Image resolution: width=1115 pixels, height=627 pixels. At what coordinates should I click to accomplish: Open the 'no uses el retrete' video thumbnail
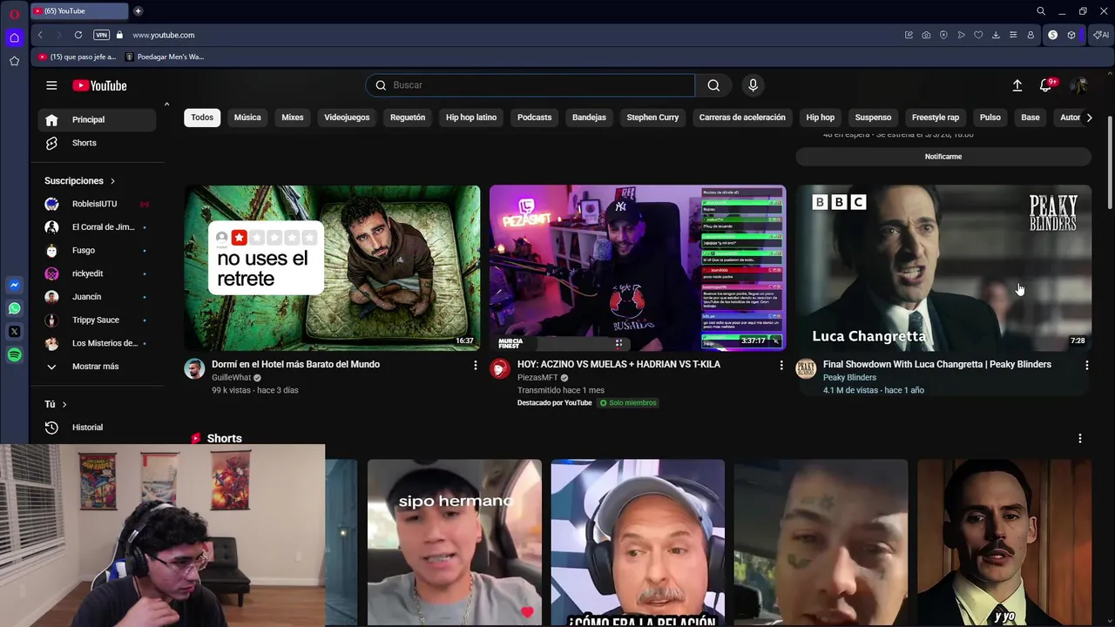[332, 267]
